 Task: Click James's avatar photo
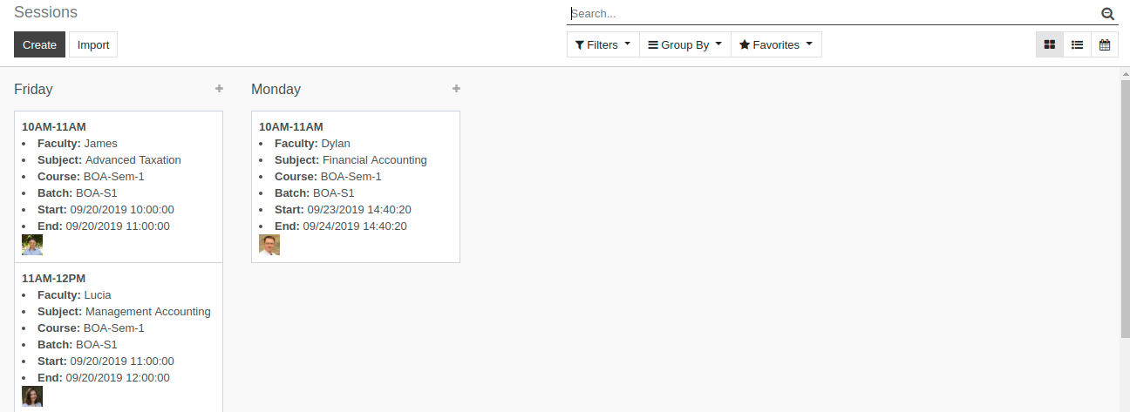point(32,245)
